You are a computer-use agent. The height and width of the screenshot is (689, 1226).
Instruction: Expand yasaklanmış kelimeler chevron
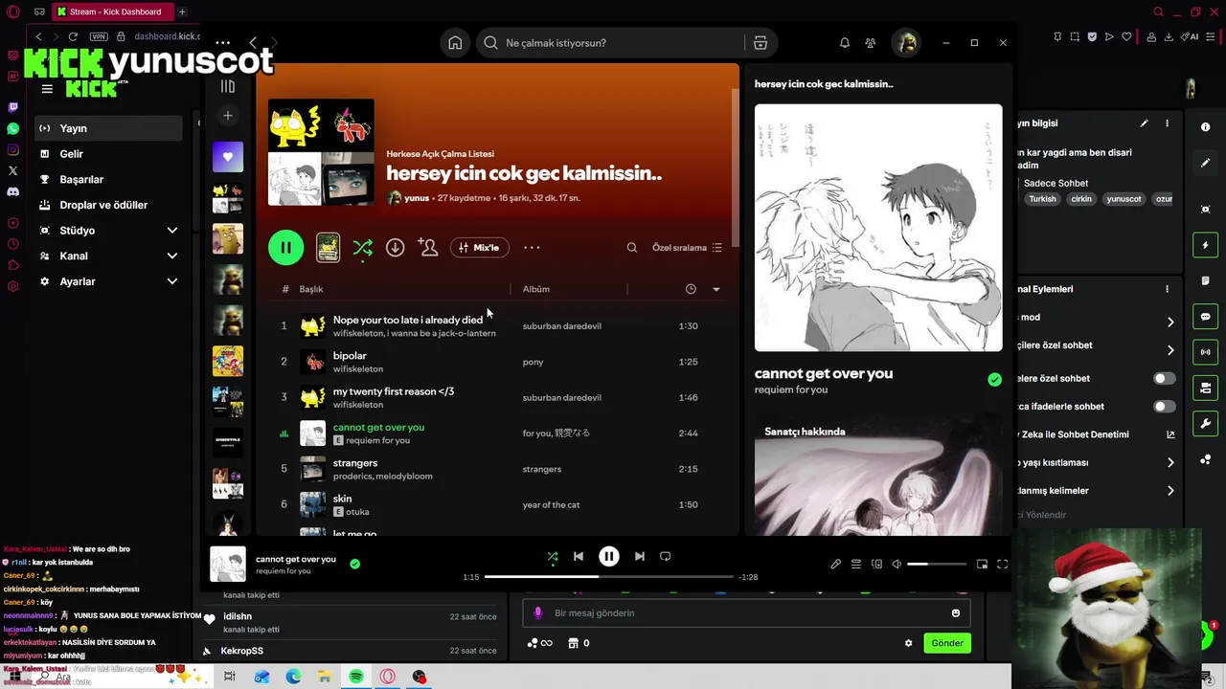[x=1170, y=491]
